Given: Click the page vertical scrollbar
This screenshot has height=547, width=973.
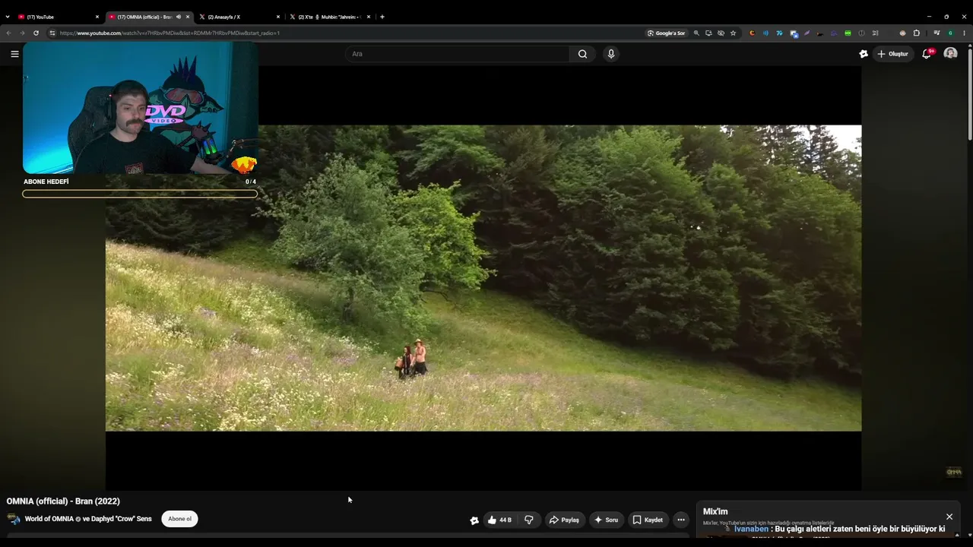Looking at the screenshot, I should point(969,93).
